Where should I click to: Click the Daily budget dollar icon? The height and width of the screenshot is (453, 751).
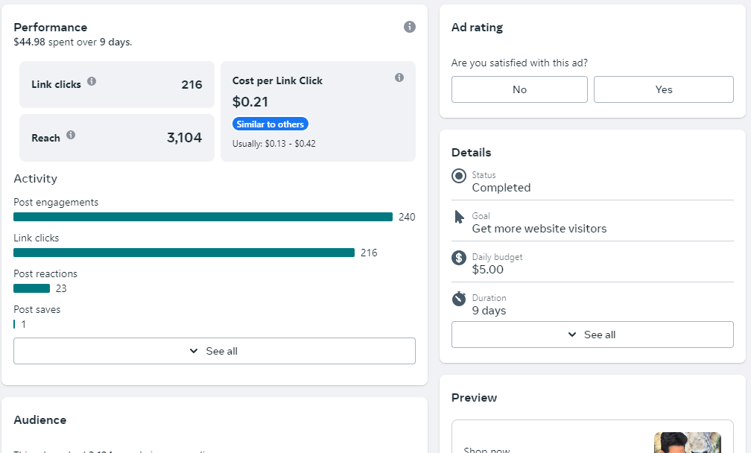pos(459,258)
